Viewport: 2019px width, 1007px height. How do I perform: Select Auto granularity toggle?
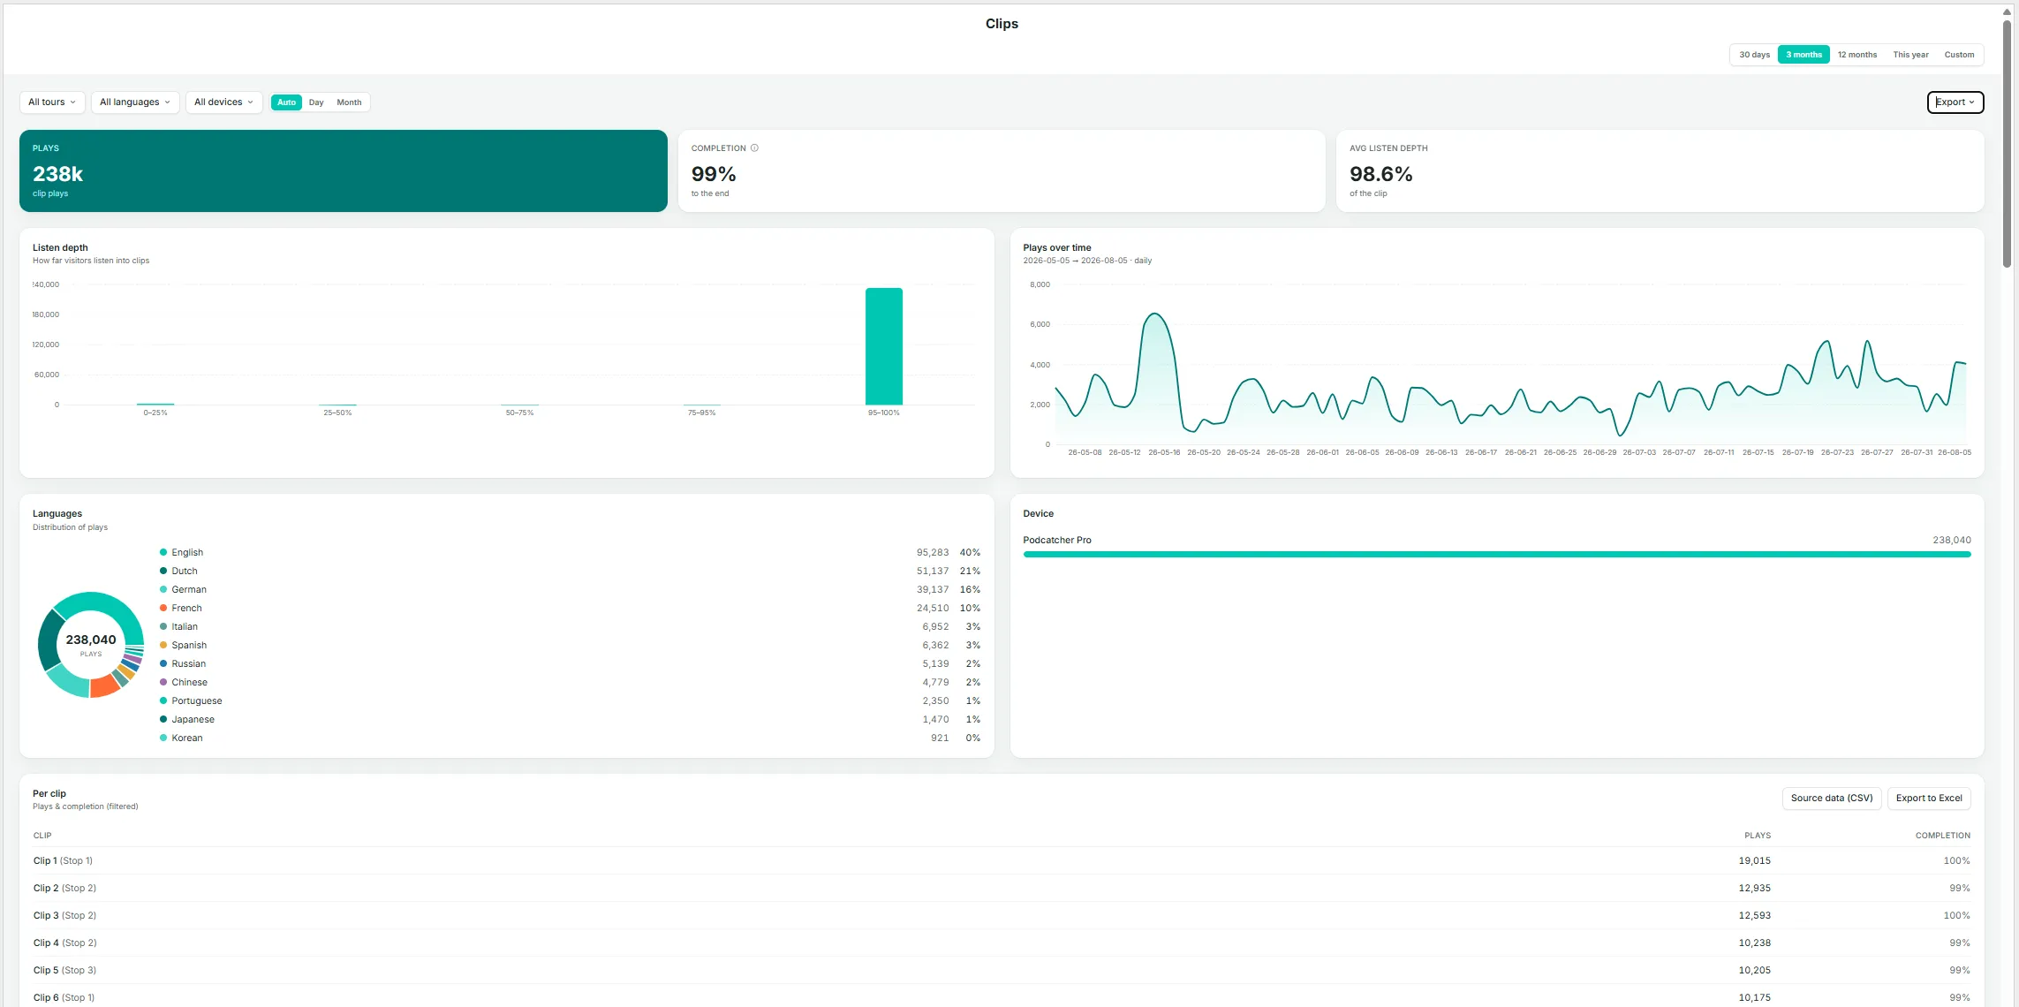tap(286, 102)
